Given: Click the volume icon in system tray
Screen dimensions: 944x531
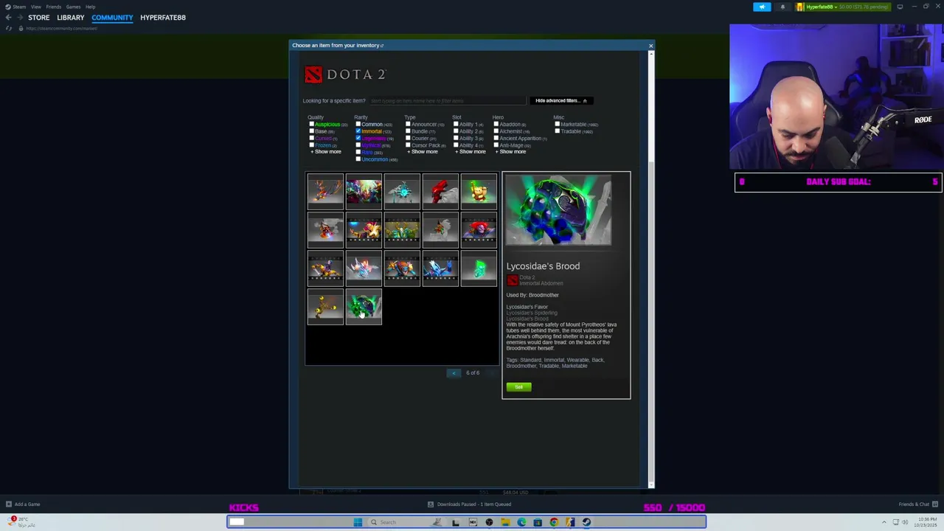Looking at the screenshot, I should click(x=905, y=522).
